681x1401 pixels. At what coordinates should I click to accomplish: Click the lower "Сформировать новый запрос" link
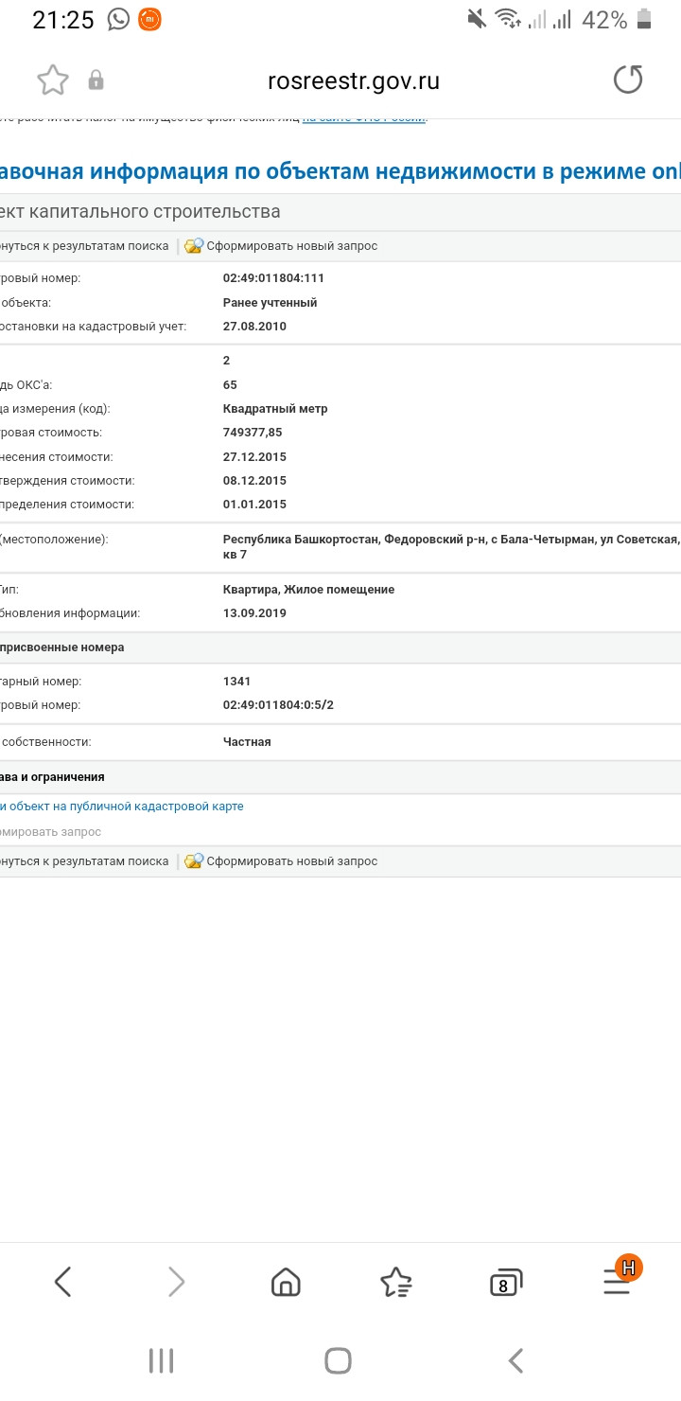pyautogui.click(x=291, y=861)
